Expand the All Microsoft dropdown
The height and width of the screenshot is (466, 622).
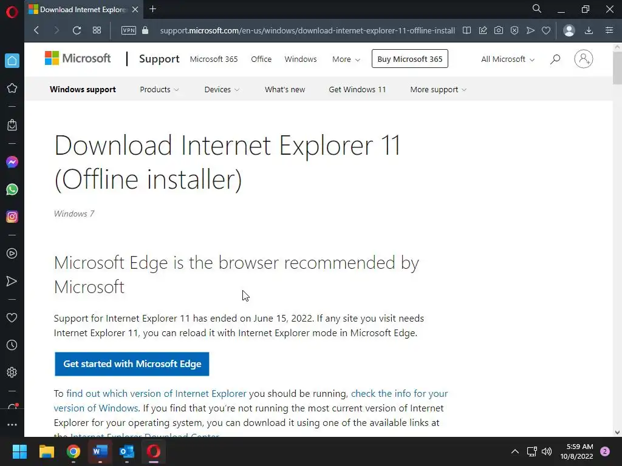coord(508,59)
